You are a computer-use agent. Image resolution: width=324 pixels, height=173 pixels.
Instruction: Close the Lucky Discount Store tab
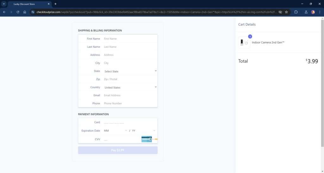tap(49, 4)
